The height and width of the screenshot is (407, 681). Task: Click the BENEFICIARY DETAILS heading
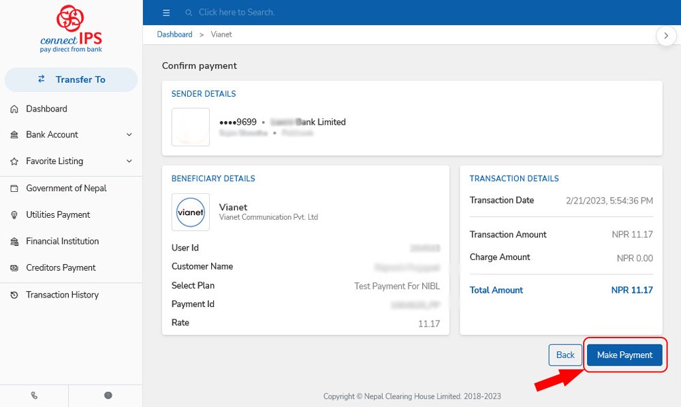click(213, 178)
